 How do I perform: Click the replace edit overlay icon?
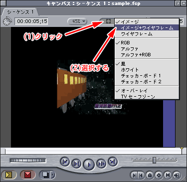(45, 175)
